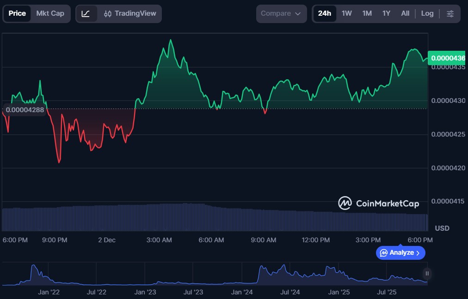Show the All time range
The height and width of the screenshot is (299, 468).
[405, 13]
